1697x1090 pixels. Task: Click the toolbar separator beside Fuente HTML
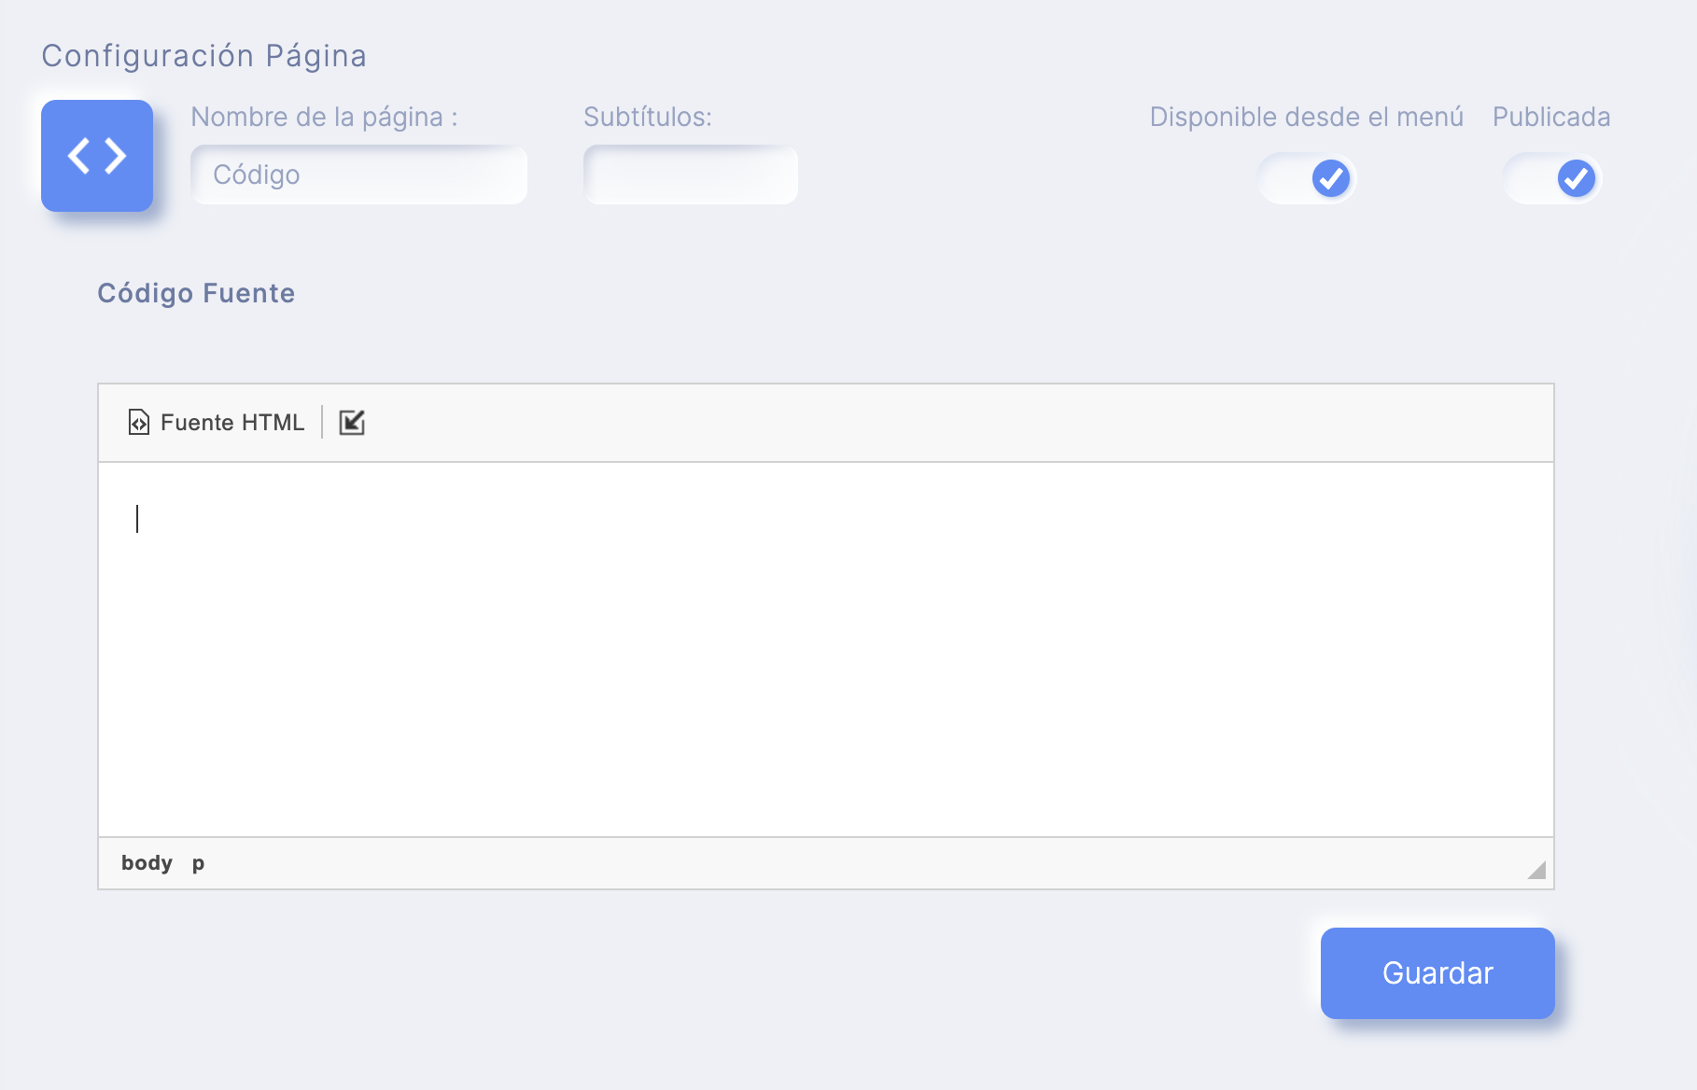pyautogui.click(x=322, y=422)
